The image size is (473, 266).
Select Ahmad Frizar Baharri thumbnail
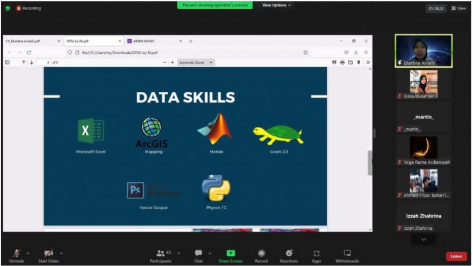pyautogui.click(x=424, y=183)
